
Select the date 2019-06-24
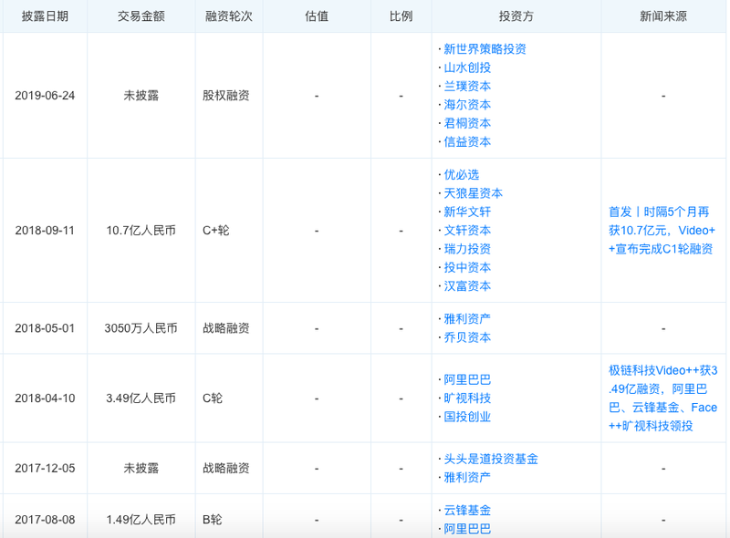pos(45,96)
